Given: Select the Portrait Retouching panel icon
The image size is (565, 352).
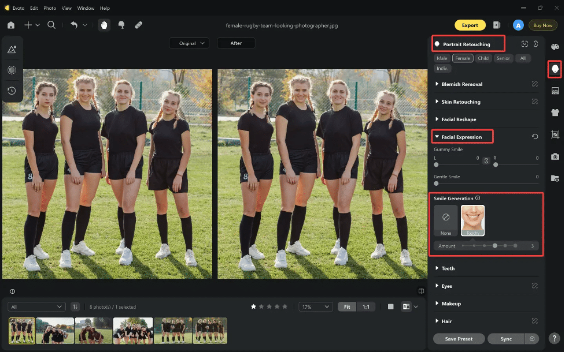Looking at the screenshot, I should pos(555,69).
